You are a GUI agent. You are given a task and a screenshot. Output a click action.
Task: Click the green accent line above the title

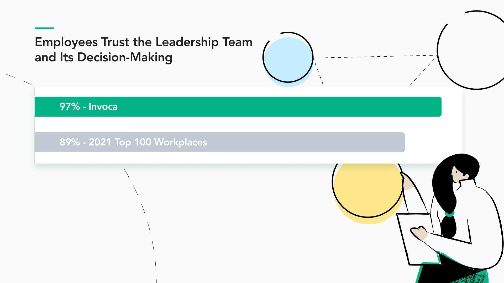[x=44, y=28]
